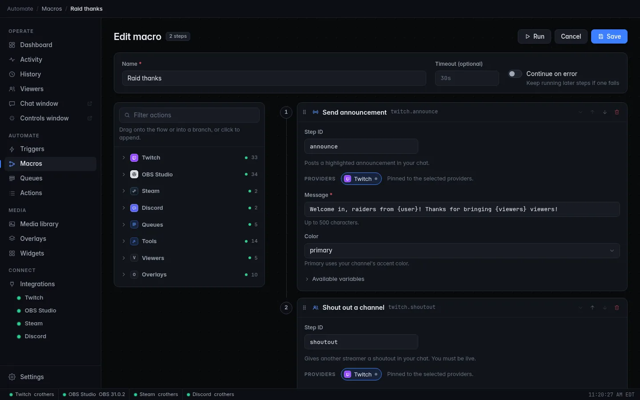Click the 'OBS Studio OBS 31.0.2' status bar entry
The height and width of the screenshot is (400, 640).
[x=94, y=394]
